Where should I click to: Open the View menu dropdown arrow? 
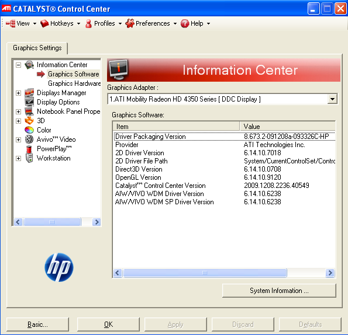click(35, 23)
